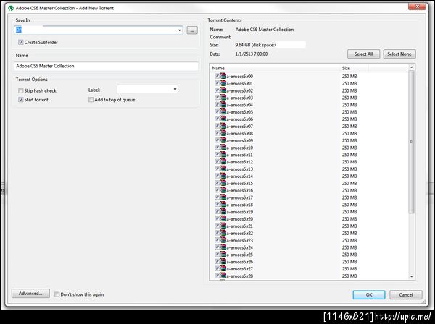435x324 pixels.
Task: Click the torrent Name input field
Action: pos(106,66)
